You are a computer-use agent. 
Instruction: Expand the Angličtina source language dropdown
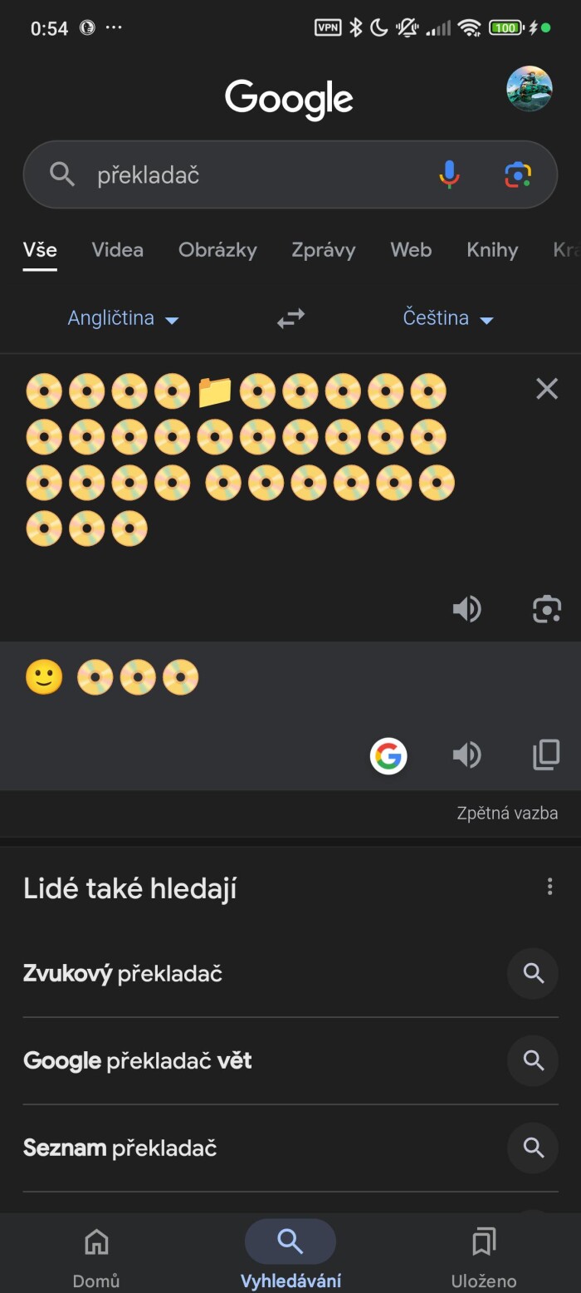[123, 318]
